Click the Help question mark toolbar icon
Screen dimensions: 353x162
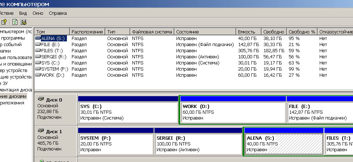click(4, 22)
